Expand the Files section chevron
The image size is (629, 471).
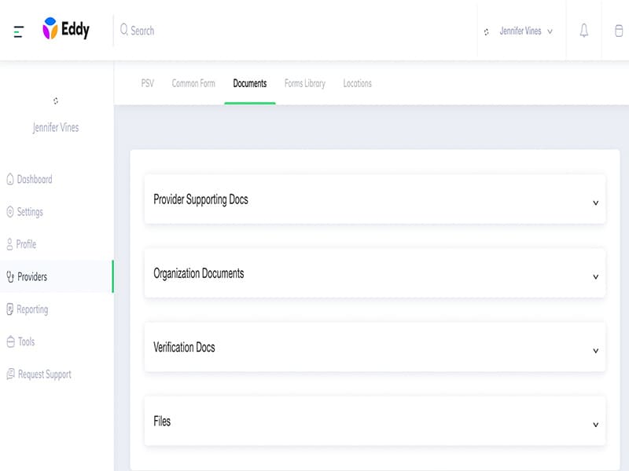(596, 425)
